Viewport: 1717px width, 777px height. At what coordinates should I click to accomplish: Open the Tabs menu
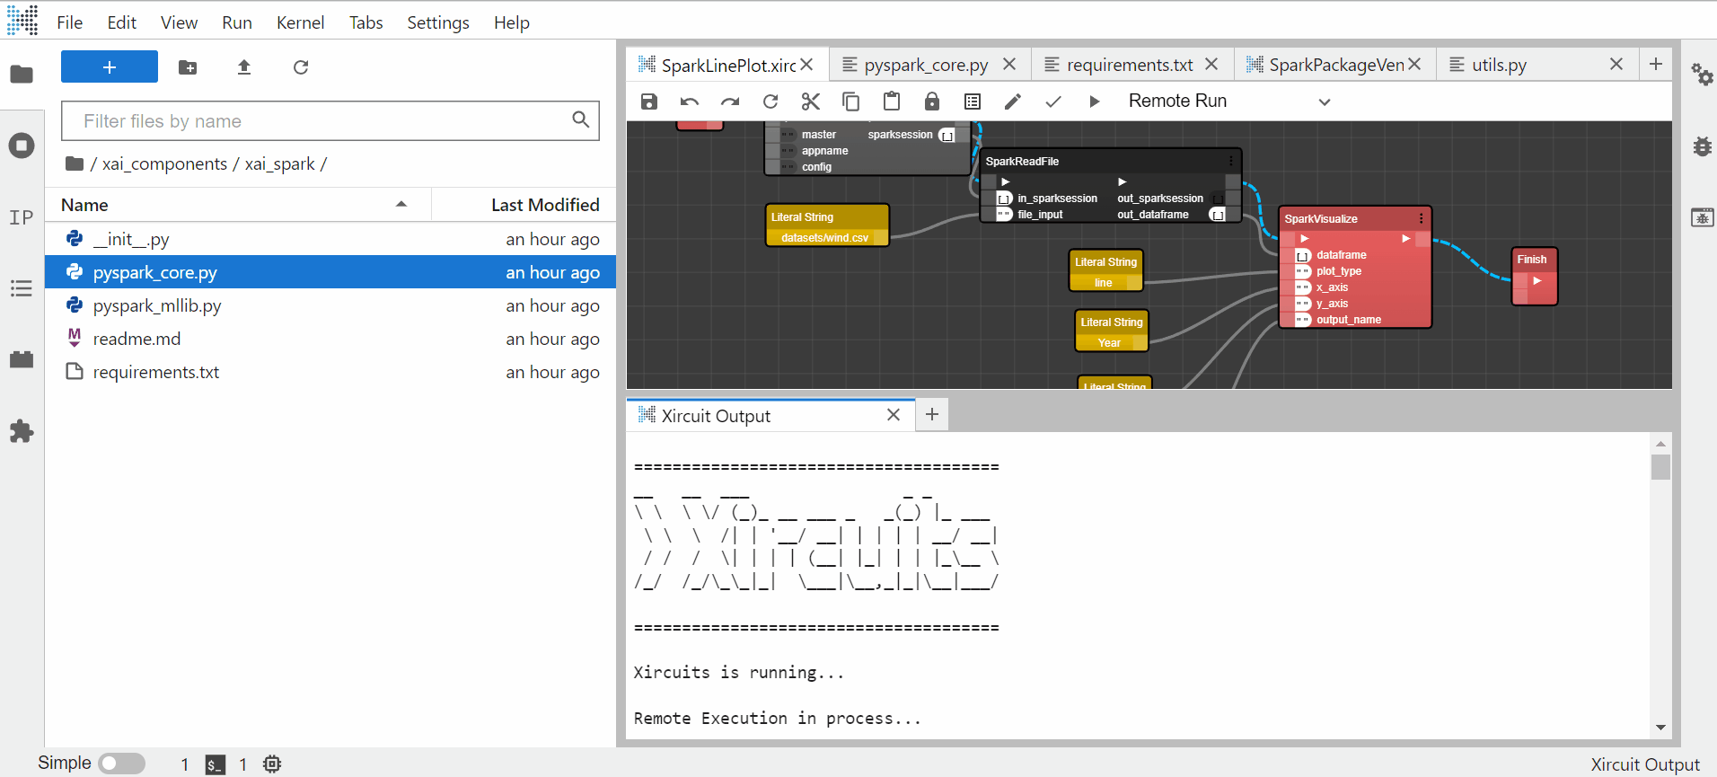(365, 22)
